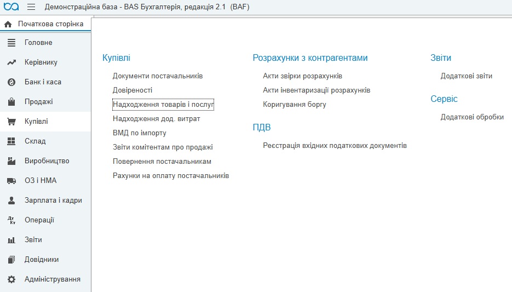
Task: Open the Операції menu section
Action: pos(39,220)
